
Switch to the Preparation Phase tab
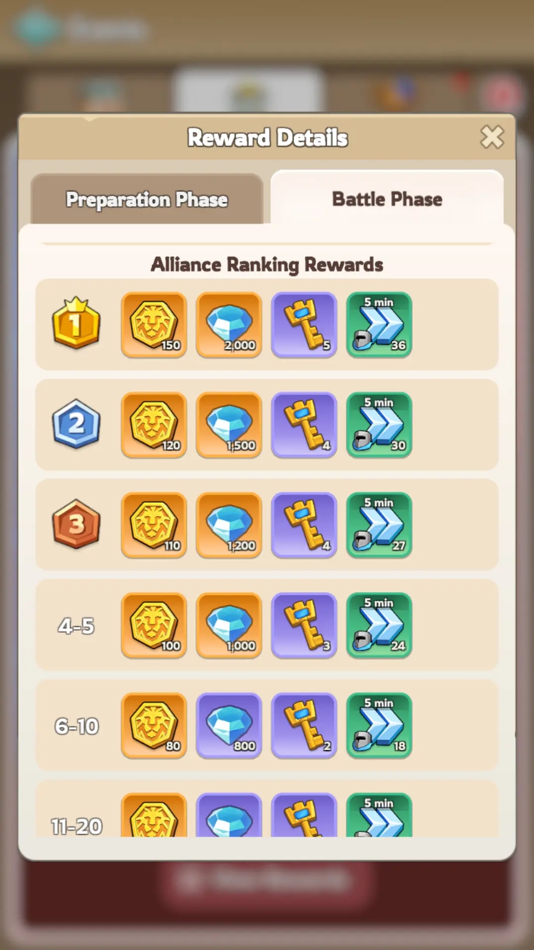pyautogui.click(x=147, y=199)
